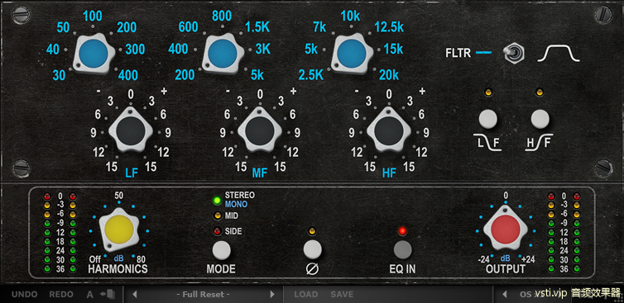Click the blue high frequency selector knob

tap(352, 54)
